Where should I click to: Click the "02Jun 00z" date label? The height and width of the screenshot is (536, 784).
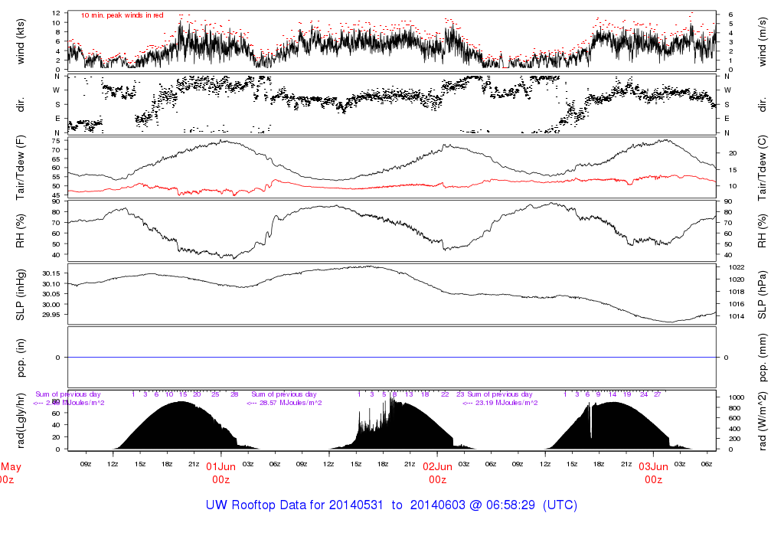(437, 473)
